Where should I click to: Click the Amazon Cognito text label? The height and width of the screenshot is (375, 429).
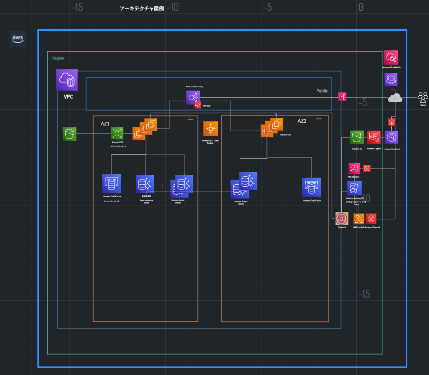[374, 149]
